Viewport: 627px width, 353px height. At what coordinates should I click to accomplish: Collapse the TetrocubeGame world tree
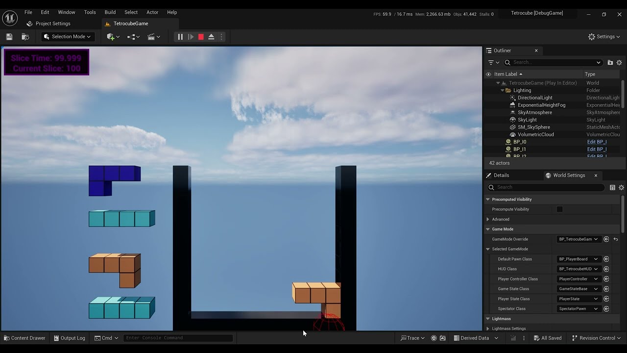coord(498,83)
